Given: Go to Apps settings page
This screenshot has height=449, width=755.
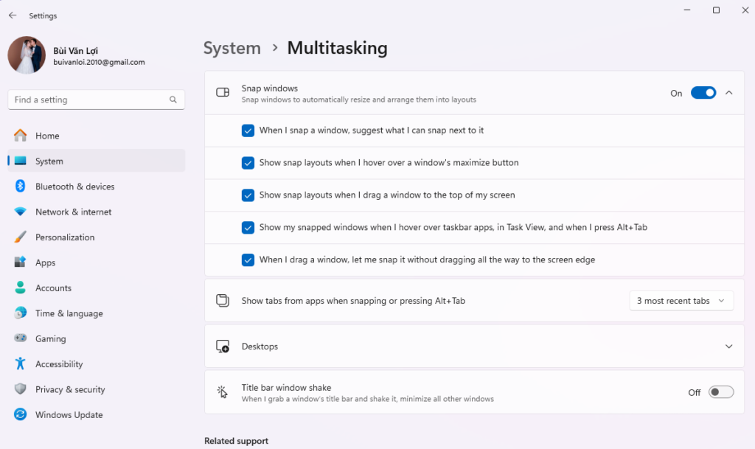Looking at the screenshot, I should point(46,262).
